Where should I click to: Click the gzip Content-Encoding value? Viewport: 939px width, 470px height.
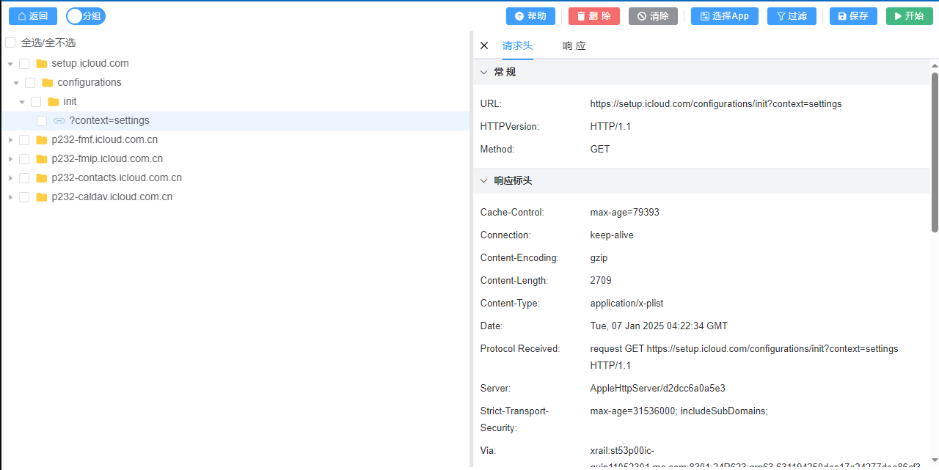point(599,258)
